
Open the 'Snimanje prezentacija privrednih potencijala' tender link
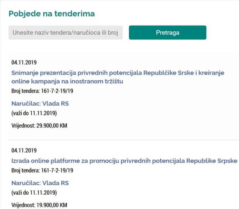(x=118, y=73)
